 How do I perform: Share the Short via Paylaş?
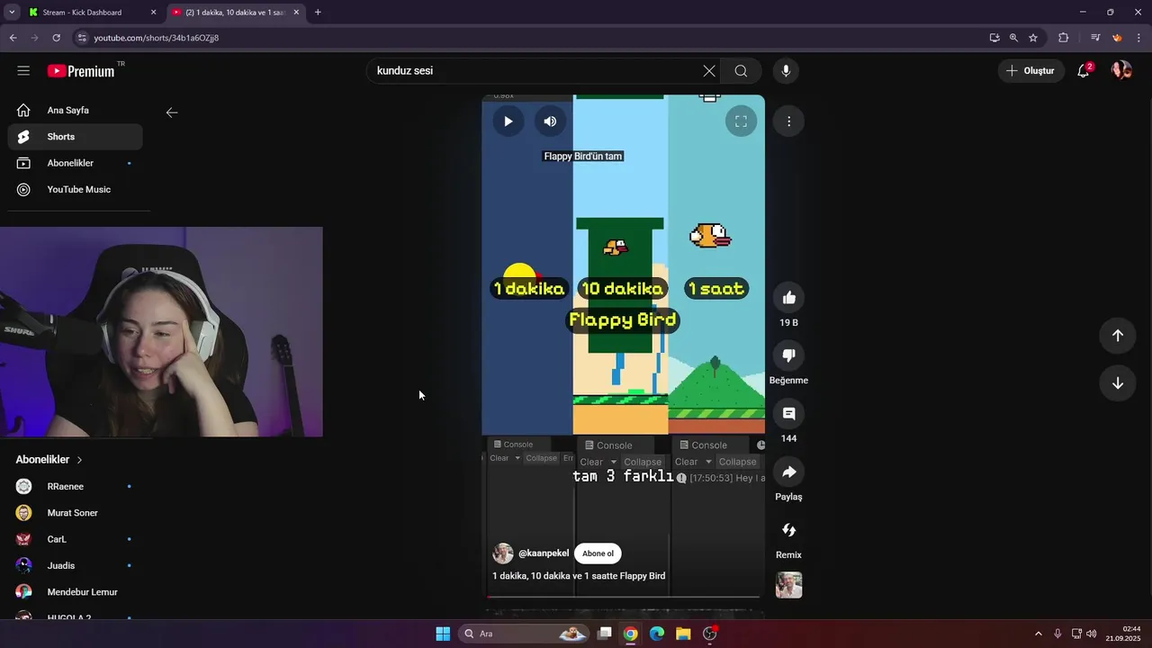(x=789, y=472)
